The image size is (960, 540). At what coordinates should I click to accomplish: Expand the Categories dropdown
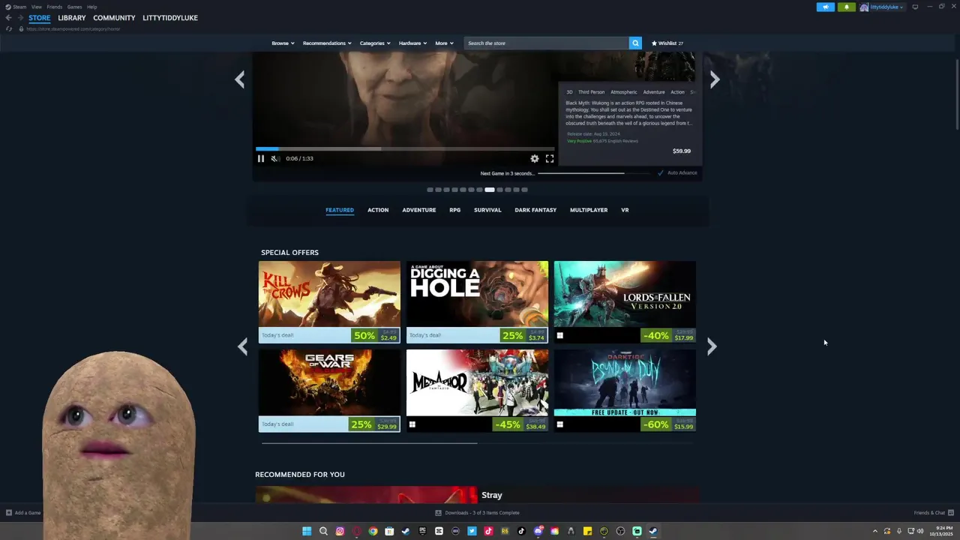tap(375, 43)
